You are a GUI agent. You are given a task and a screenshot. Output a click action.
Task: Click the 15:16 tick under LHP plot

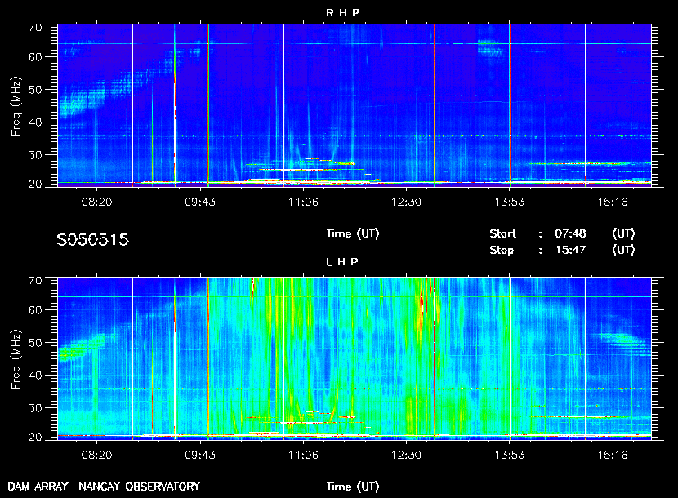tap(613, 455)
